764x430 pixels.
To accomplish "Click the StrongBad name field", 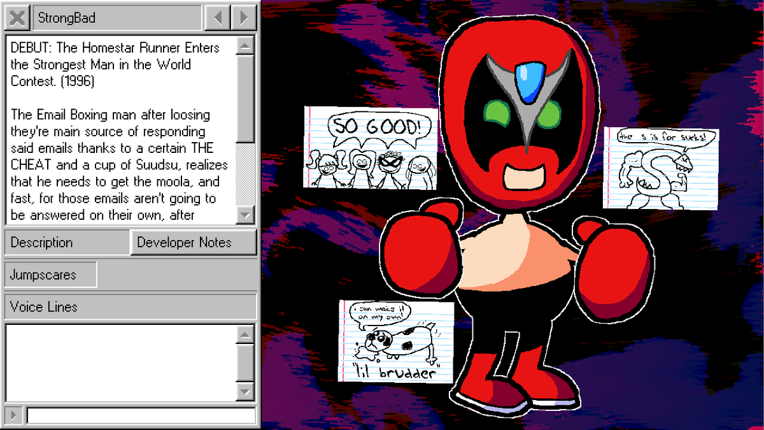I will pos(118,17).
